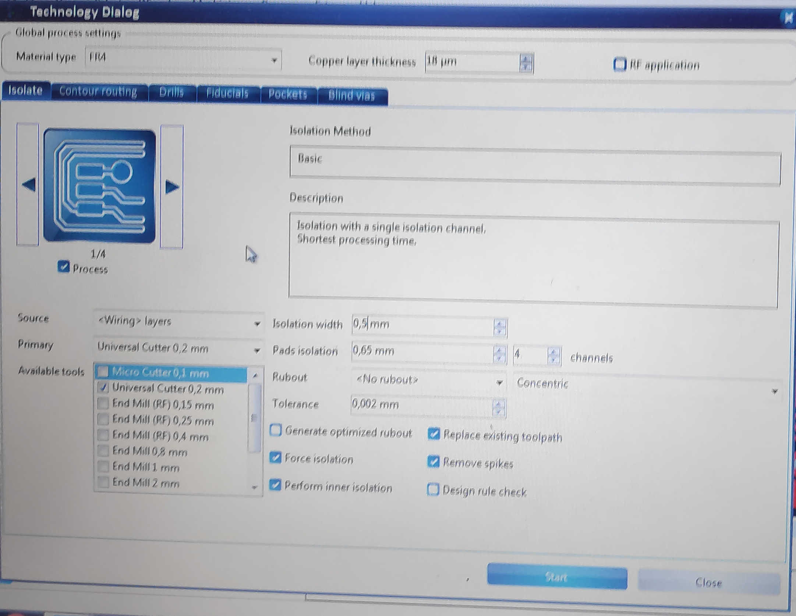Viewport: 796px width, 616px height.
Task: Adjust Copper layer thickness spinner arrows
Action: coord(526,63)
